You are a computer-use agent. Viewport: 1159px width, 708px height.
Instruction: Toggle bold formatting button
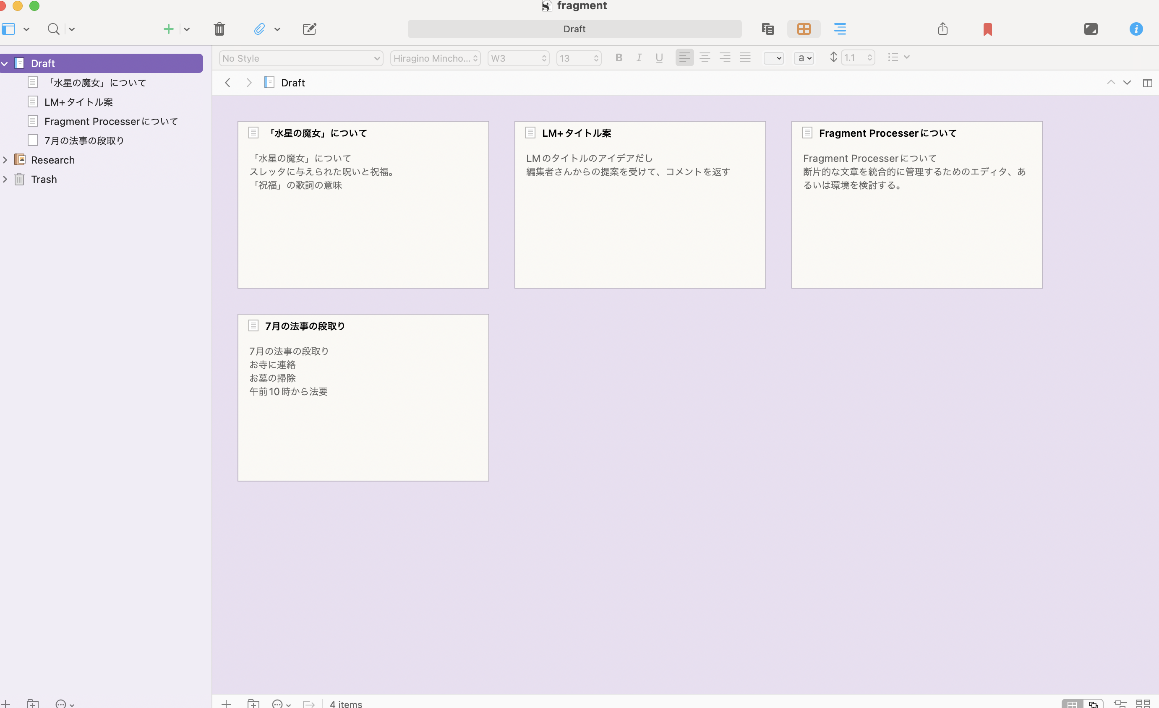[619, 58]
